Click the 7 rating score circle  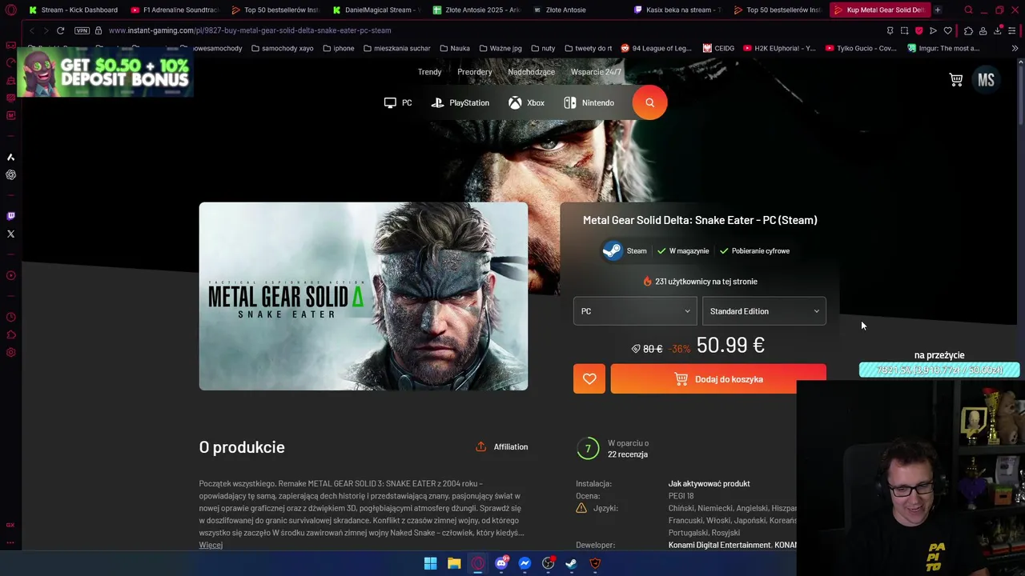point(588,449)
